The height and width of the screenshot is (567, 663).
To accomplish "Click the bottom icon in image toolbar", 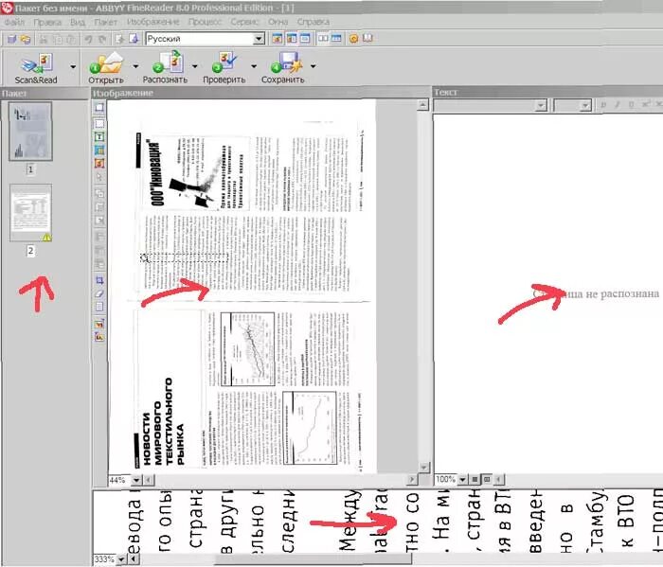I will (x=99, y=337).
